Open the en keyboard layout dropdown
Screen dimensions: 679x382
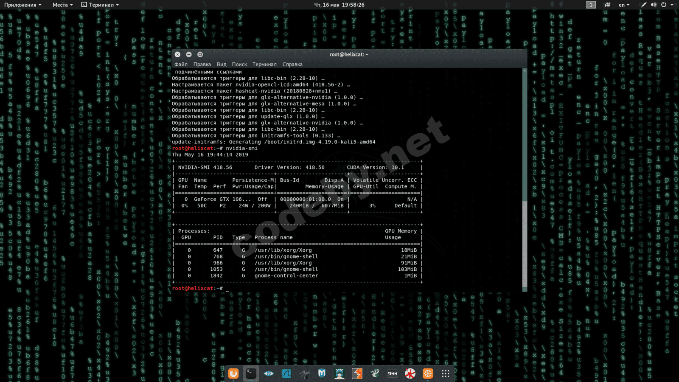[624, 5]
